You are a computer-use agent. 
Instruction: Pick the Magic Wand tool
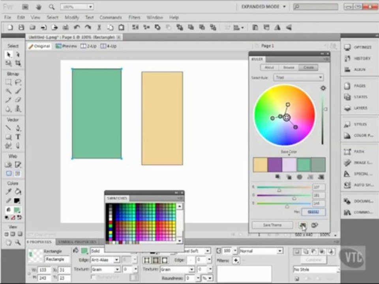coord(8,91)
